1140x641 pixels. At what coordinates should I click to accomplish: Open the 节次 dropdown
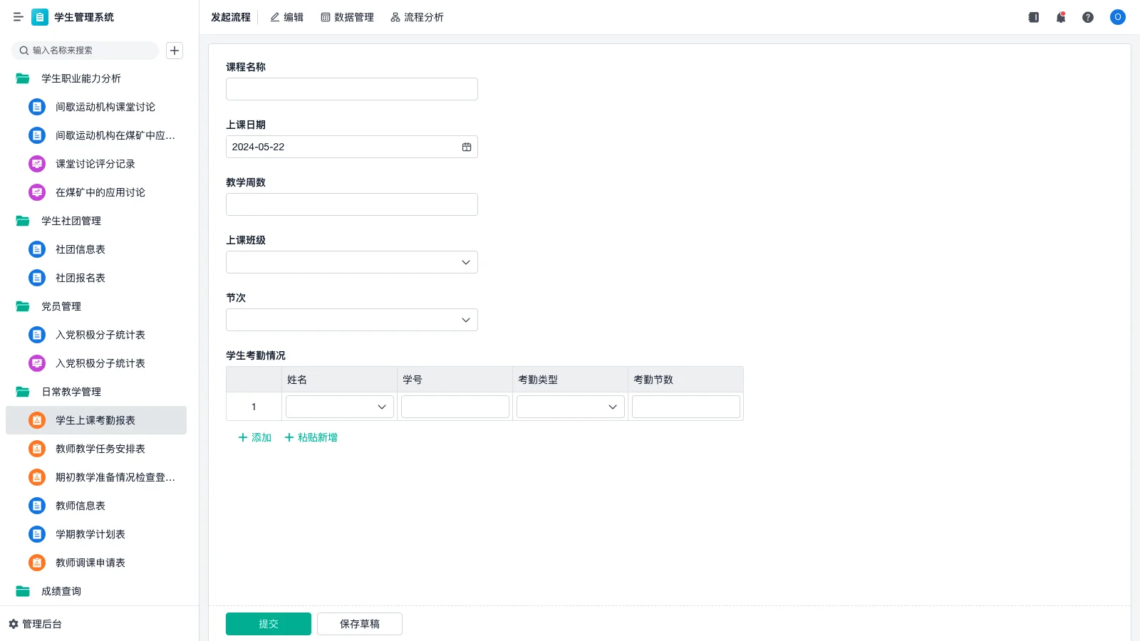pos(465,320)
